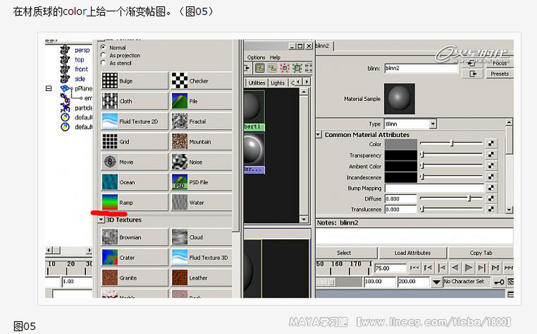Click map button for Incandescence

[490, 176]
